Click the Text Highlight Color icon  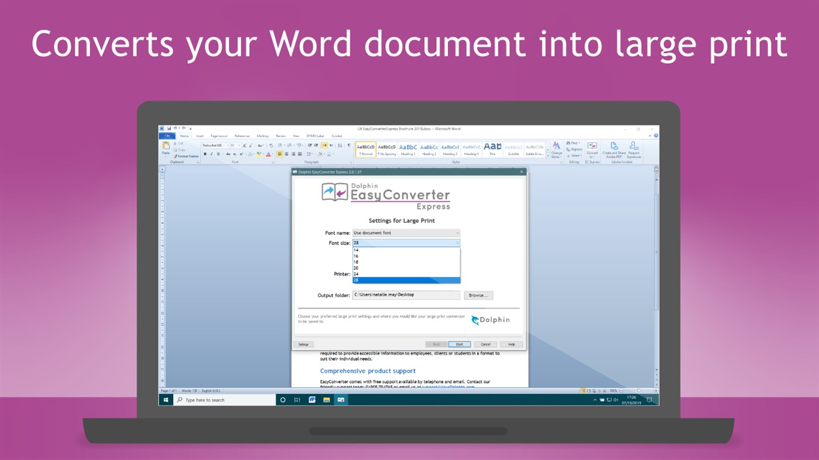click(x=259, y=154)
